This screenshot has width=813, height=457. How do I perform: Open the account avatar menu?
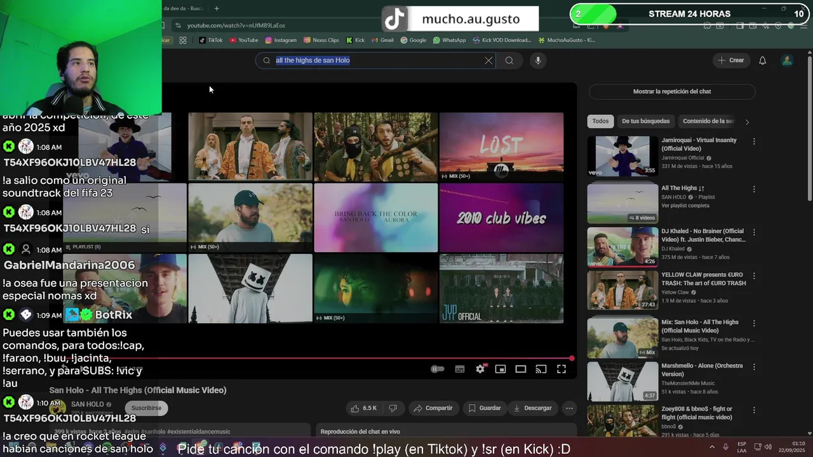point(787,60)
